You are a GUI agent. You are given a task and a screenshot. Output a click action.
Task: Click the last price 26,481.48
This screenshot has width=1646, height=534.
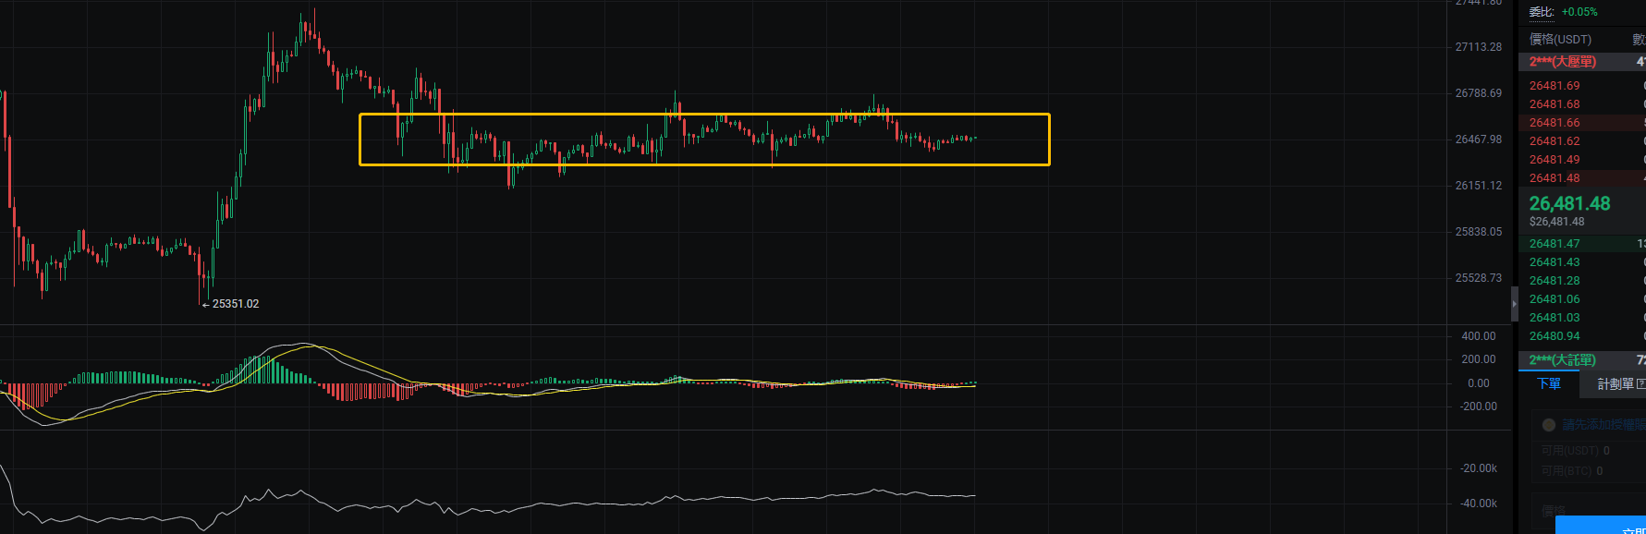[1569, 204]
